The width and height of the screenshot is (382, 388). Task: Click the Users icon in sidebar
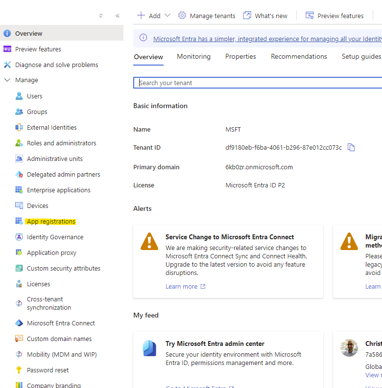(19, 96)
